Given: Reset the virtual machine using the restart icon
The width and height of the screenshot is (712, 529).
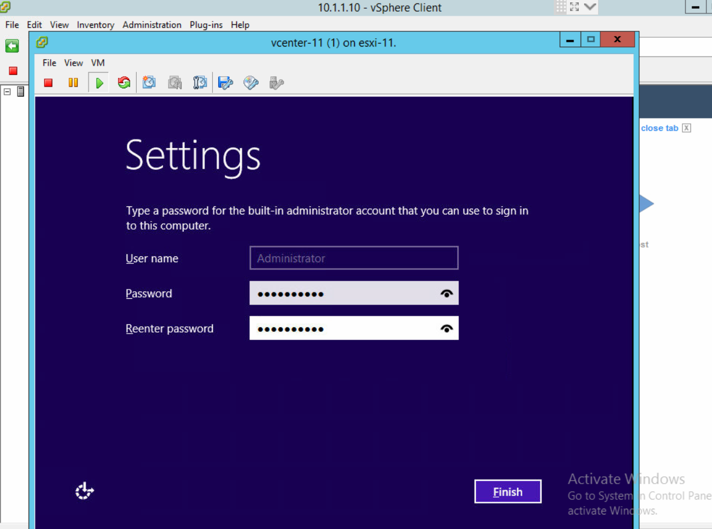Looking at the screenshot, I should pyautogui.click(x=124, y=83).
